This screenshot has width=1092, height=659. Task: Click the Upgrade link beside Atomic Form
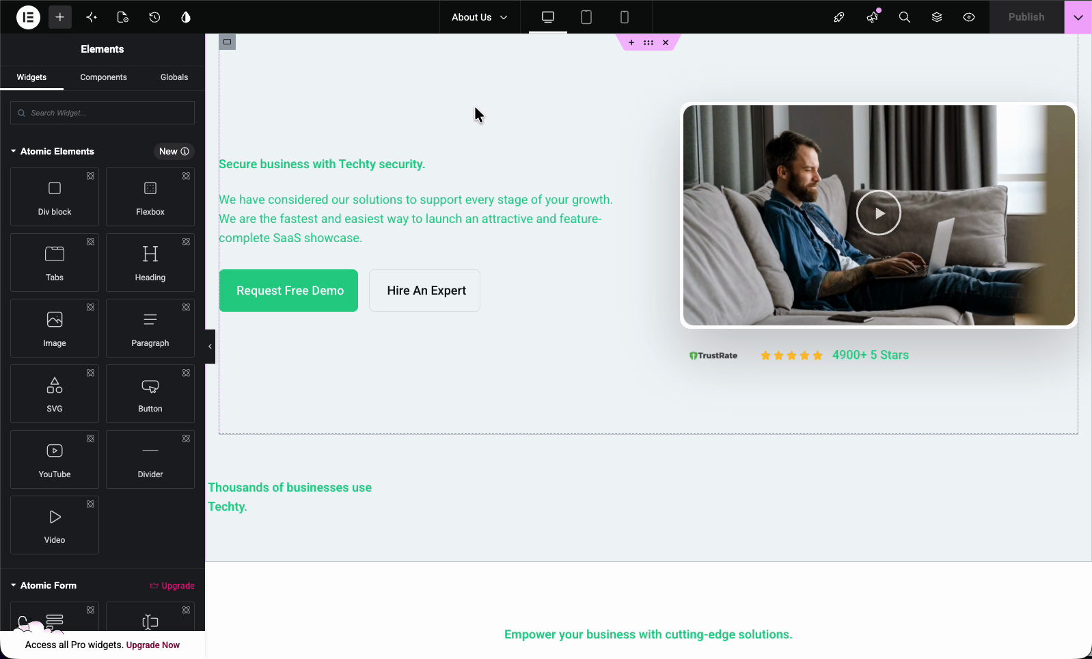point(172,586)
